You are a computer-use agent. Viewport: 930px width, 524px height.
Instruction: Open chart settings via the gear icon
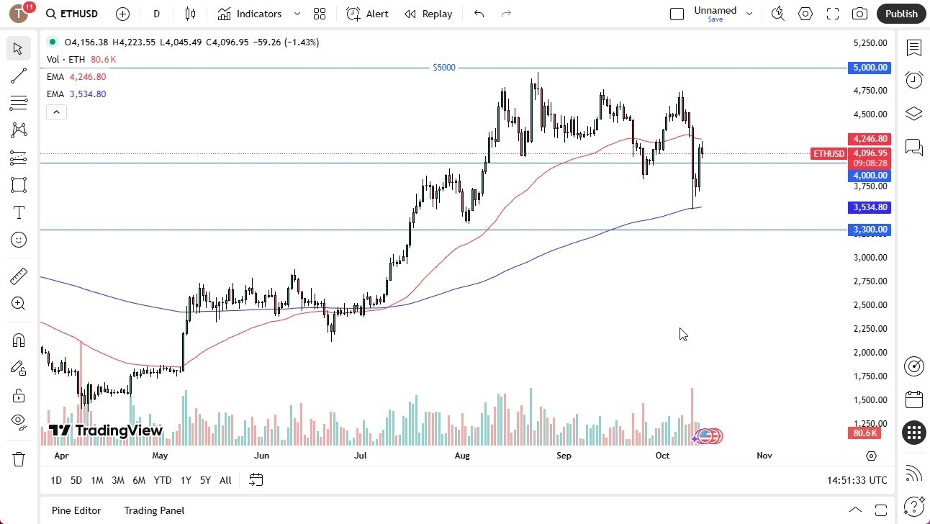click(805, 14)
